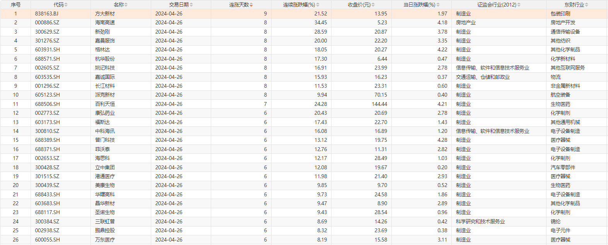The width and height of the screenshot is (608, 245).
Task: Open the 海南高速 stock name link
Action: pyautogui.click(x=105, y=22)
